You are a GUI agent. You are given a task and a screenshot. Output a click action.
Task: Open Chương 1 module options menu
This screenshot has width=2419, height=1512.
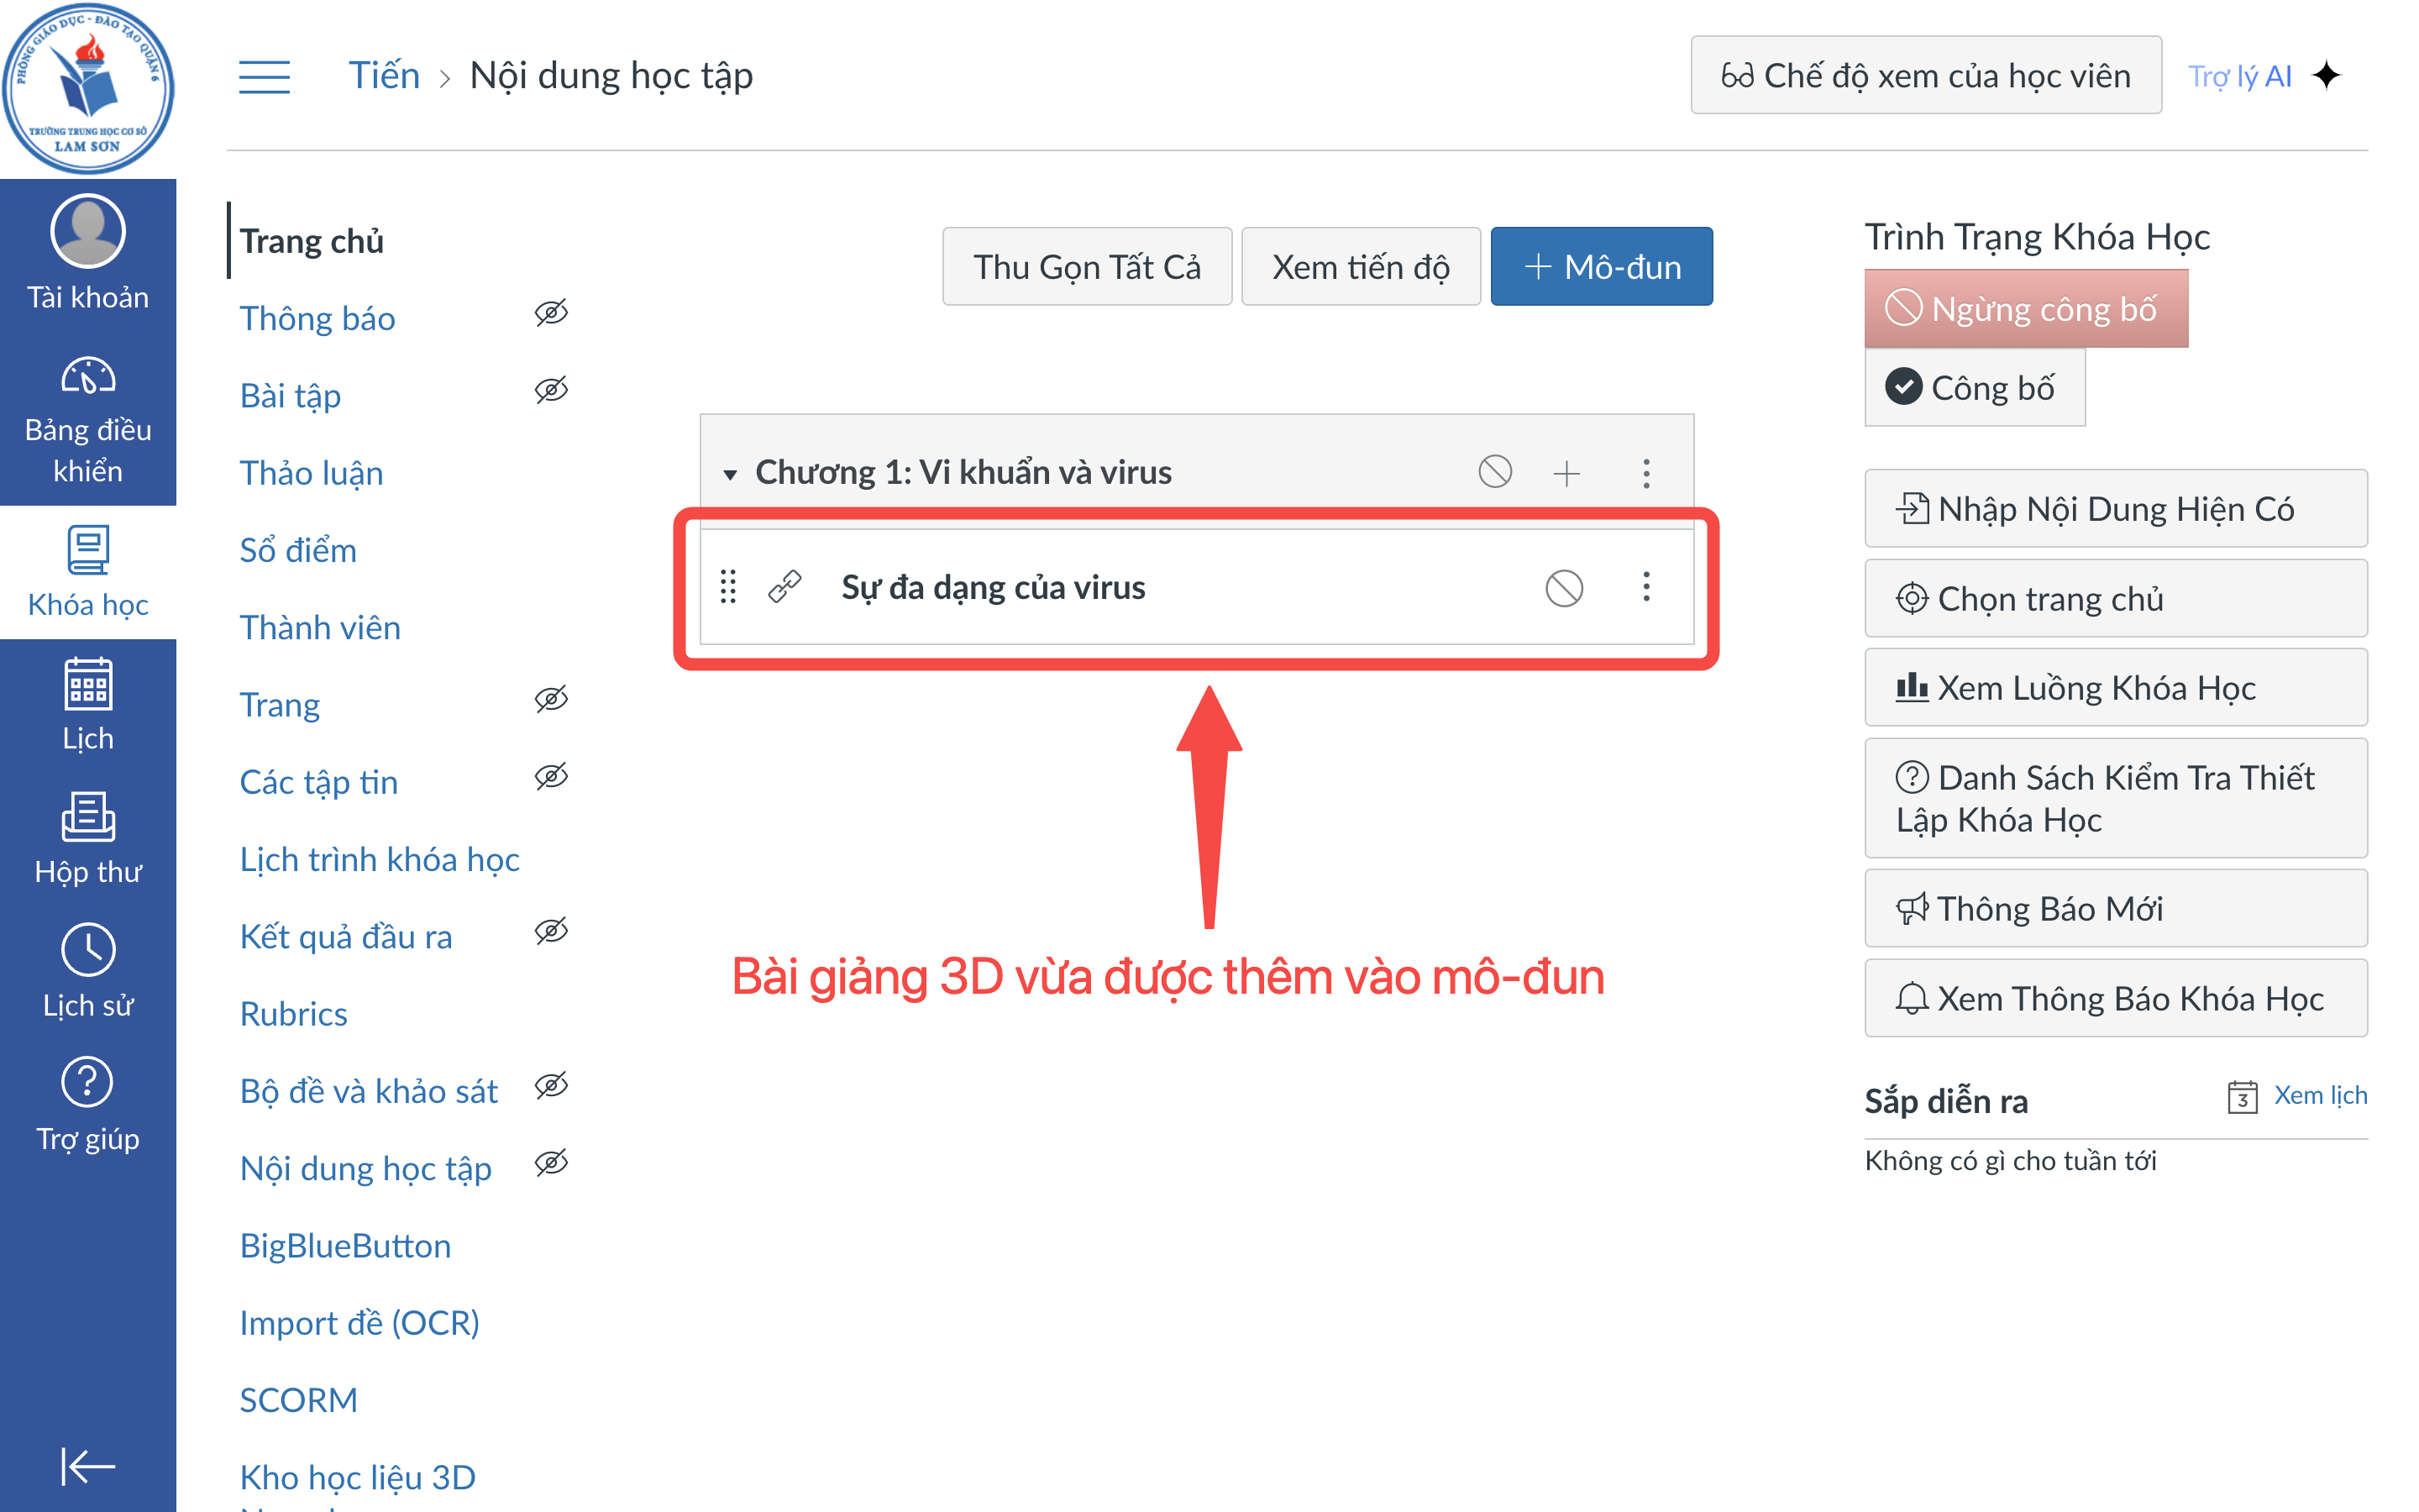pos(1646,472)
